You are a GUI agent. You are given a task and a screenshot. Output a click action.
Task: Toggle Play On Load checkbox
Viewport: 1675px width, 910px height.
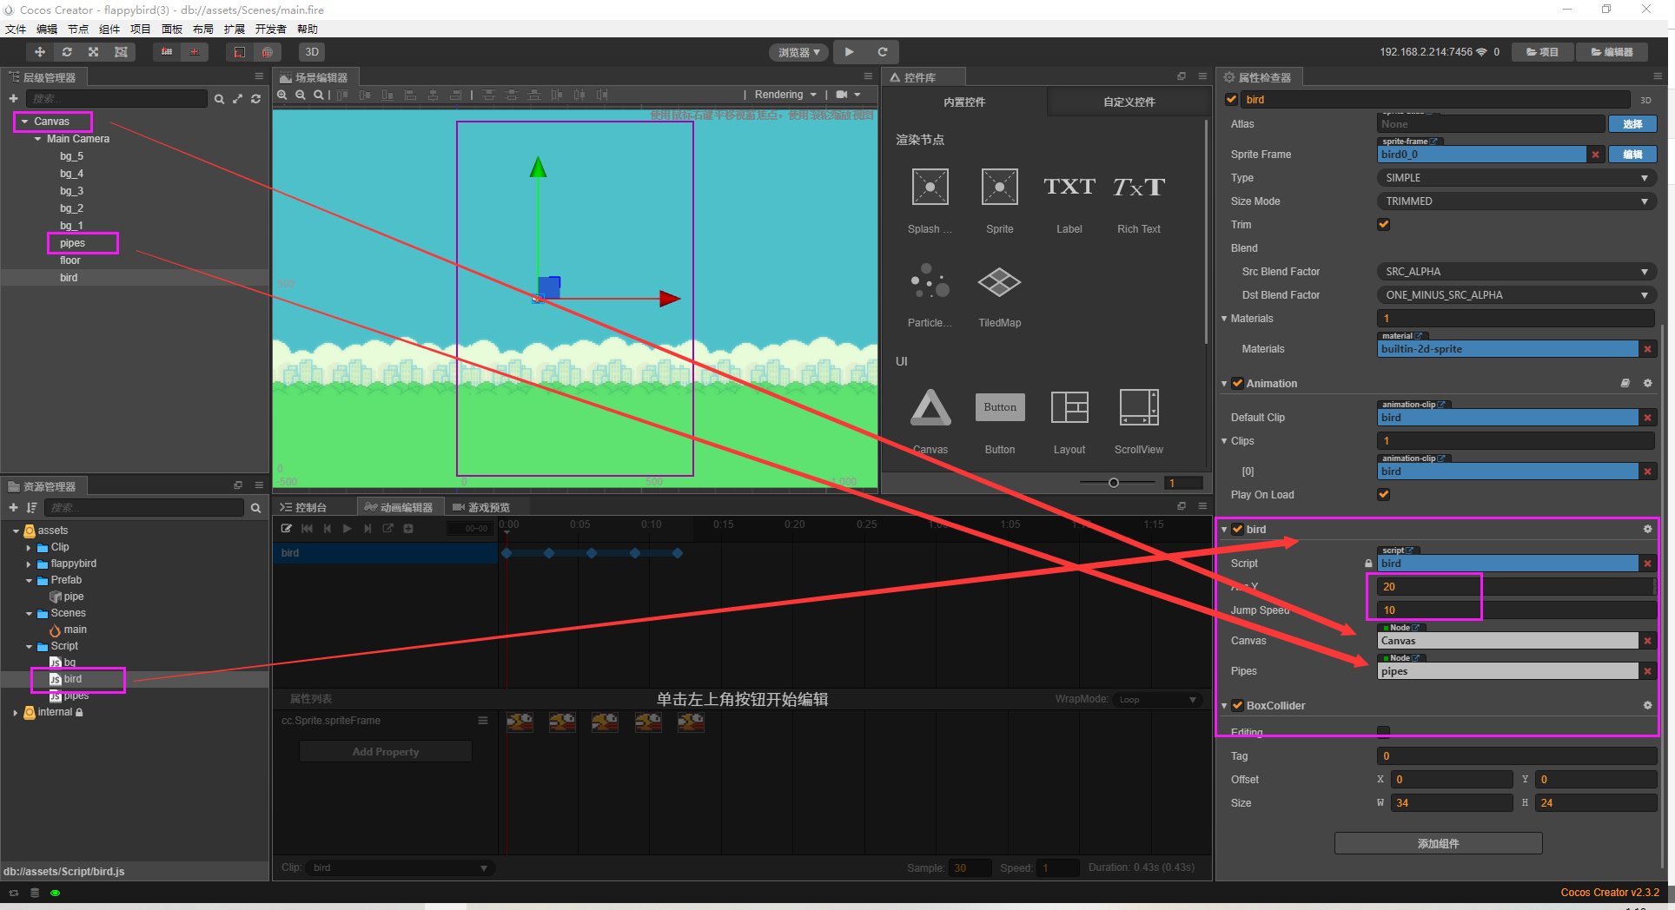click(1384, 495)
